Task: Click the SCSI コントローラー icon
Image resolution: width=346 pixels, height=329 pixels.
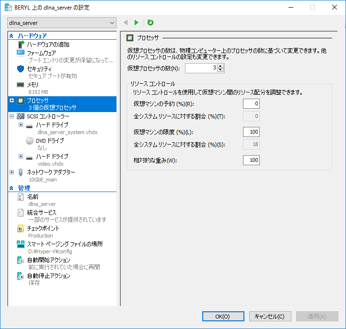Action: (x=21, y=116)
